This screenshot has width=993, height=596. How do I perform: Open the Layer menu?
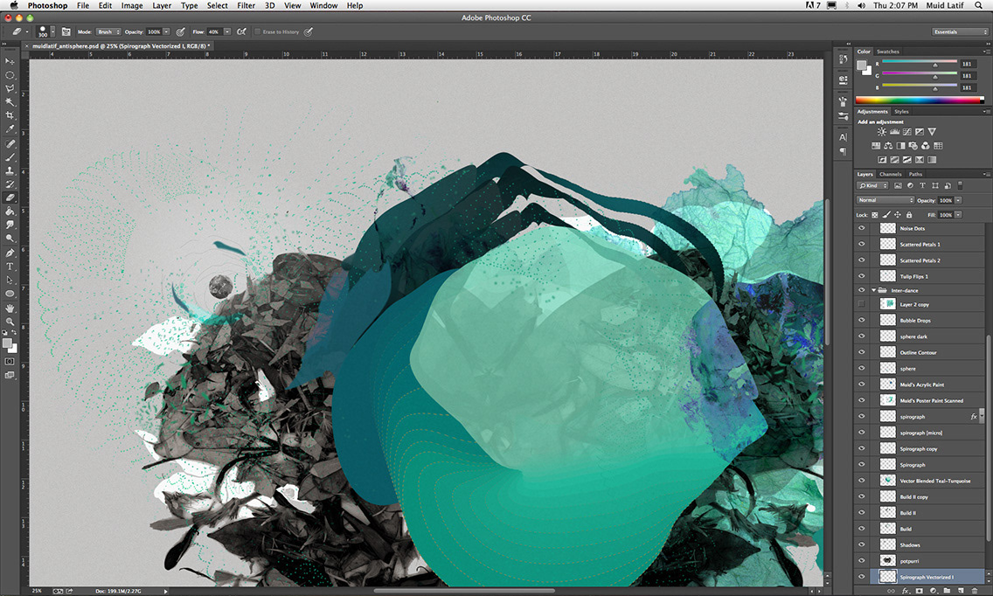point(162,5)
